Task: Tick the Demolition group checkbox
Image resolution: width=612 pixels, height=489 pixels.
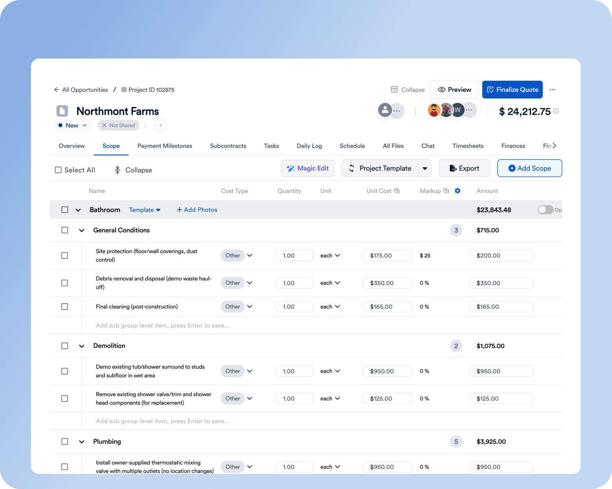Action: pyautogui.click(x=65, y=346)
